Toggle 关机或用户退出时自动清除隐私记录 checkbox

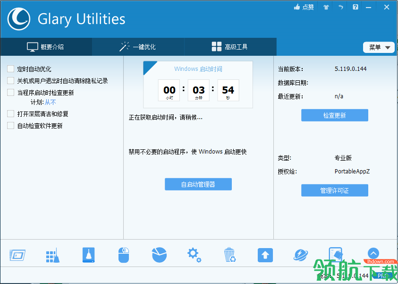[x=11, y=81]
